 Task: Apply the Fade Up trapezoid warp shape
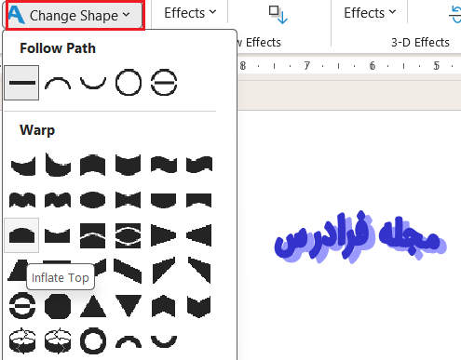point(18,271)
